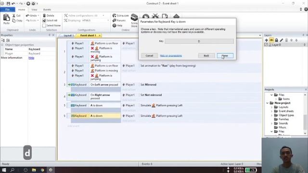
Task: Click the alphabetical sort icon in Properties
Action: coord(8,40)
